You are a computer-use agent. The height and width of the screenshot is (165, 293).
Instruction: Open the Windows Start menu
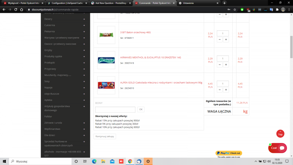pos(4,161)
